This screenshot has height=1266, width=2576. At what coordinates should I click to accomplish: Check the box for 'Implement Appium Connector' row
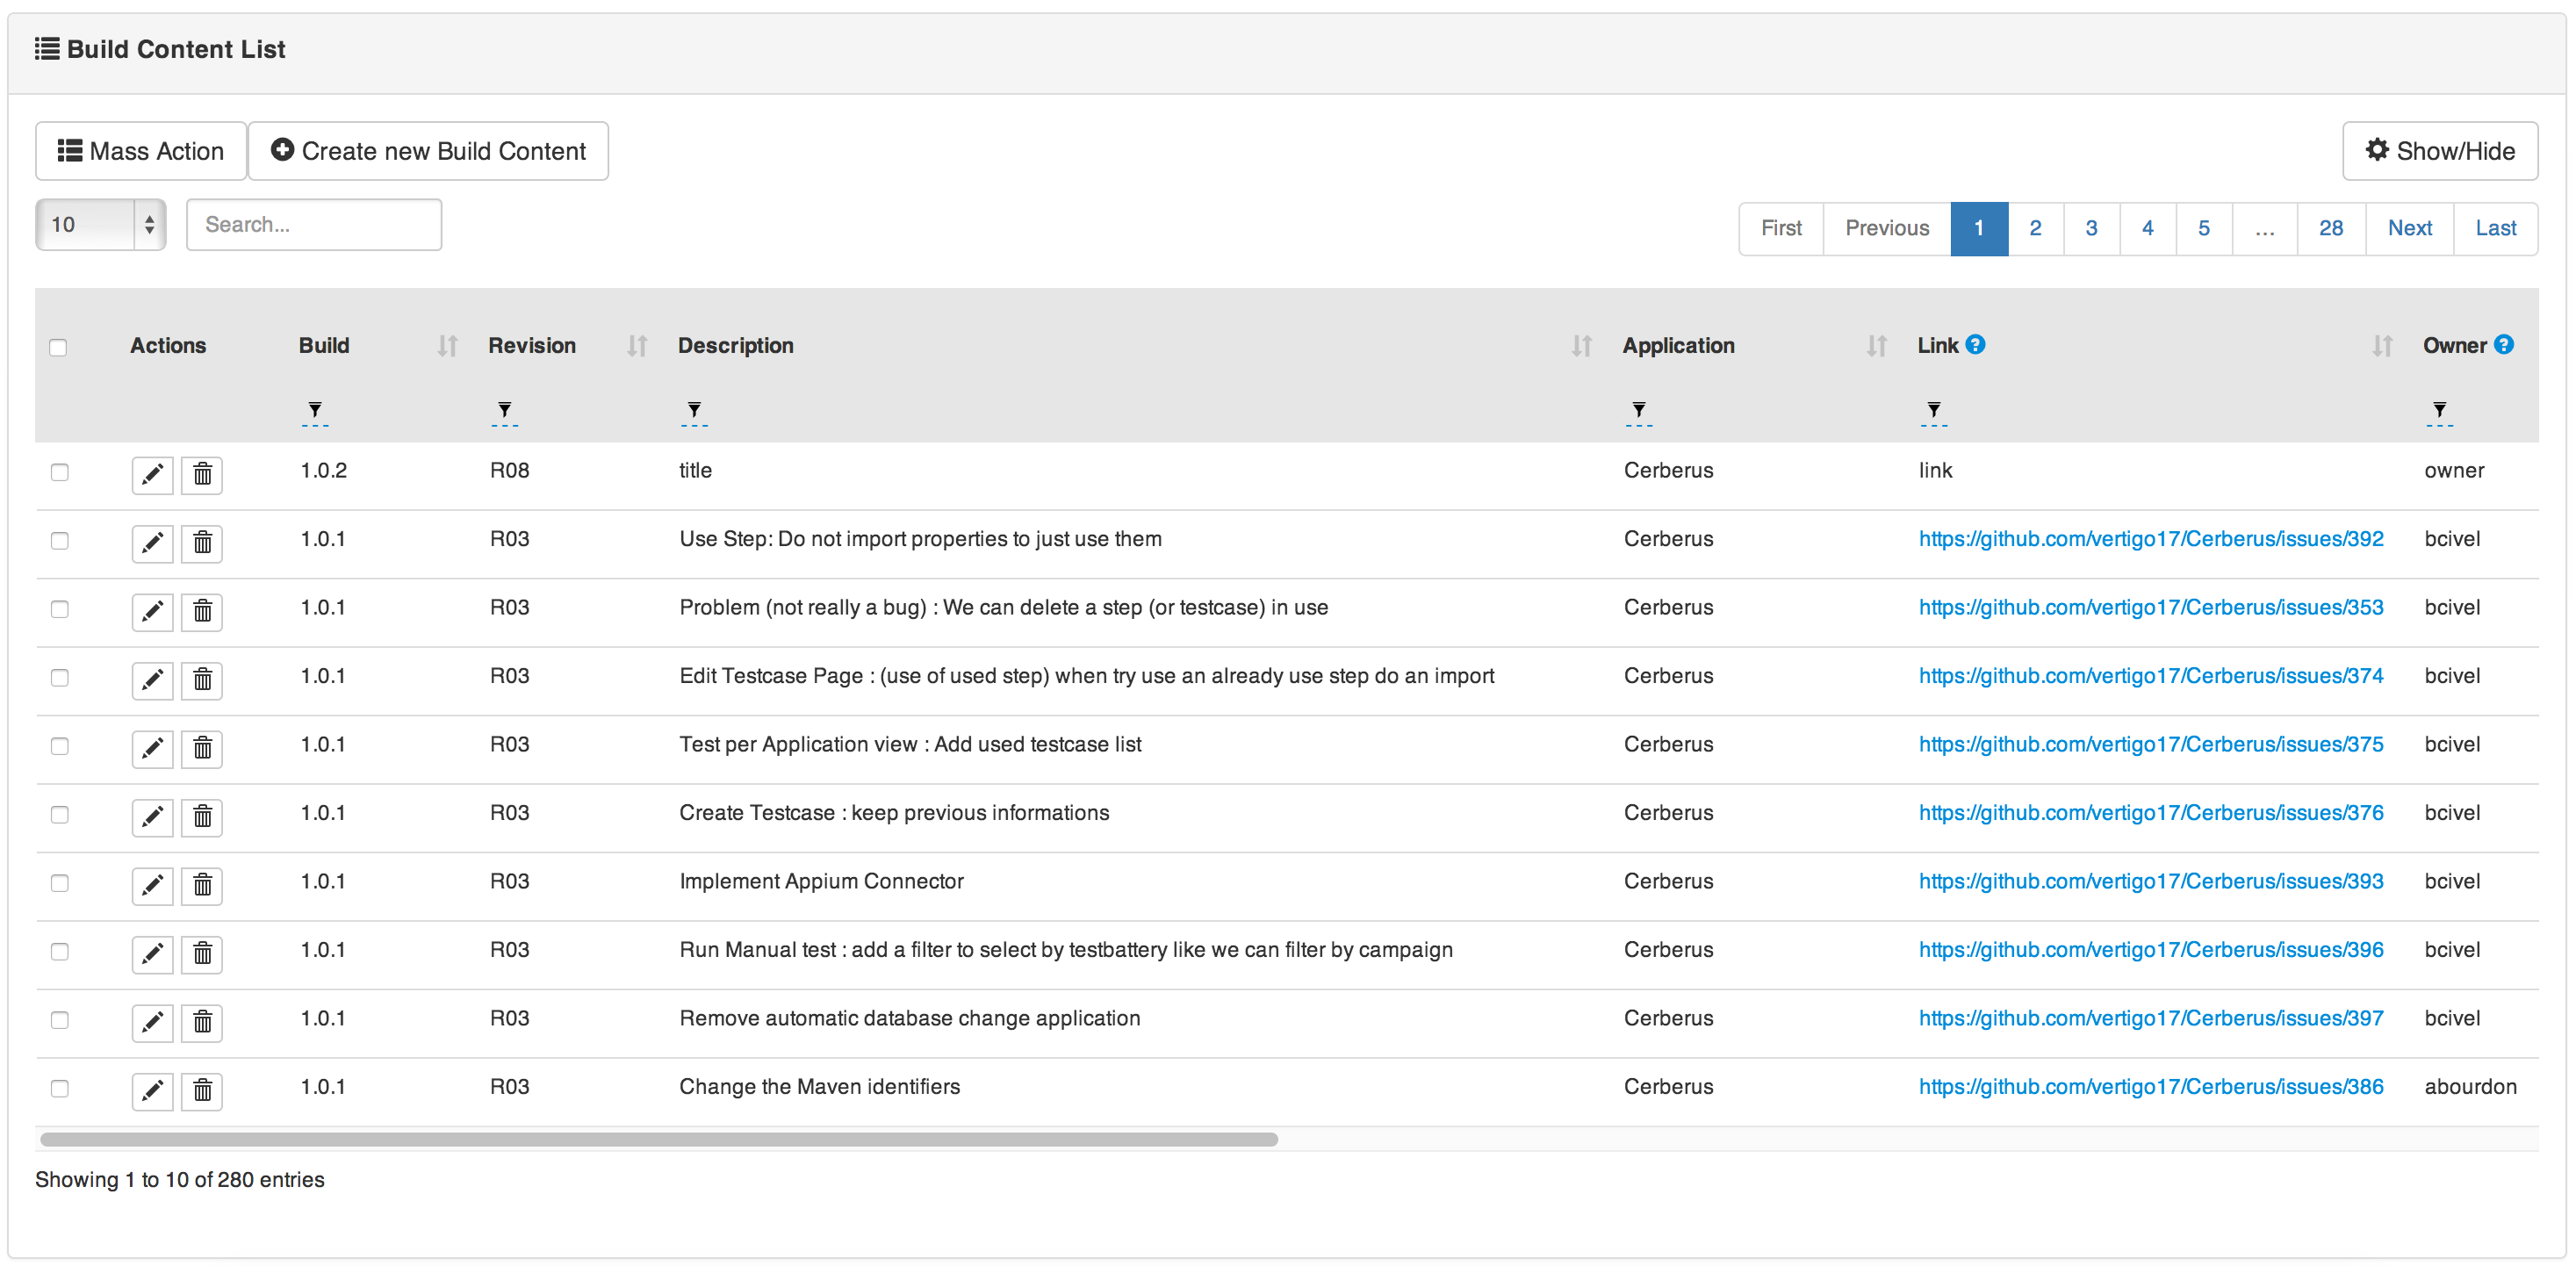[60, 883]
